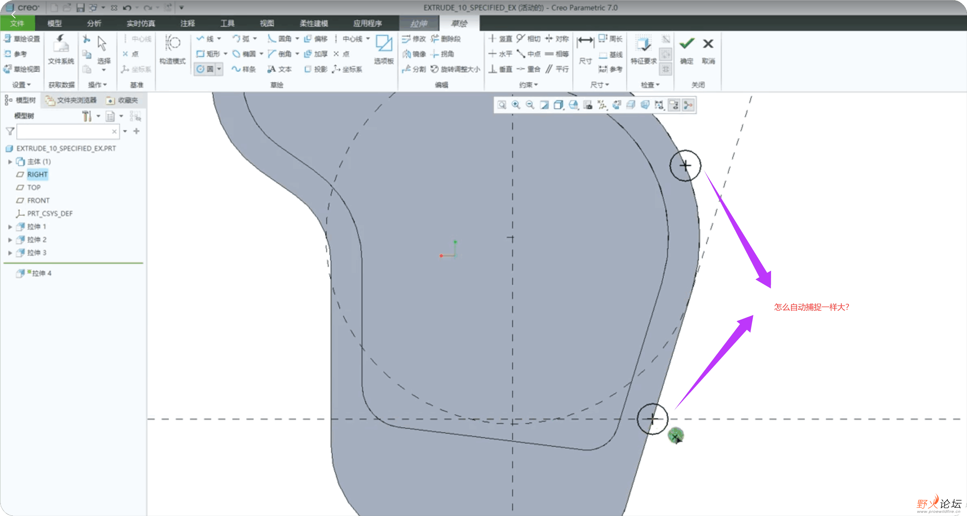Screen dimensions: 967x516
Task: Click the model tree filter input field
Action: pos(64,132)
